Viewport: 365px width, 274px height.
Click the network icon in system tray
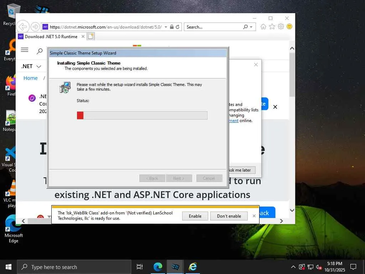click(310, 267)
